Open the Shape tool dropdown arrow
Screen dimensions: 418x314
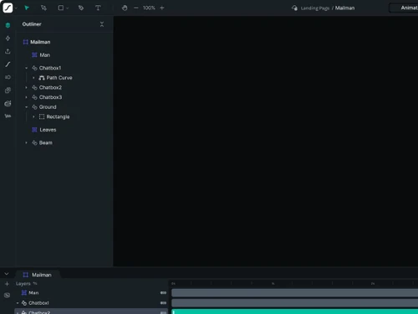[67, 8]
